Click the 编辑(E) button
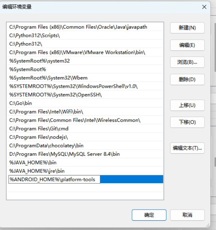The width and height of the screenshot is (216, 230). [187, 45]
